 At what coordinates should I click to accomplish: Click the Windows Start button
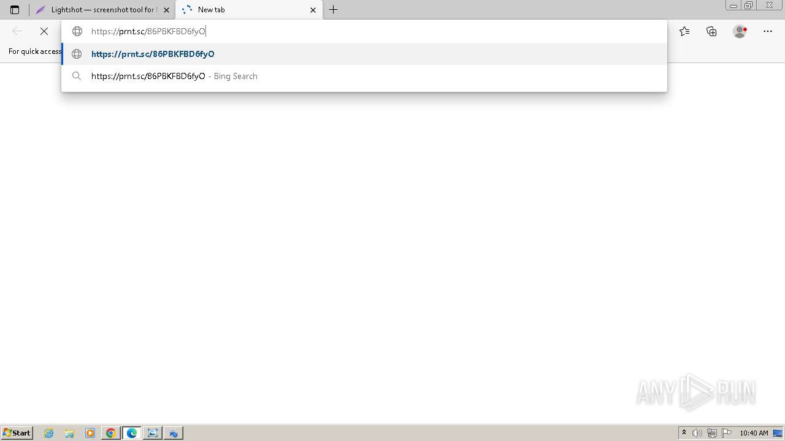[x=17, y=433]
